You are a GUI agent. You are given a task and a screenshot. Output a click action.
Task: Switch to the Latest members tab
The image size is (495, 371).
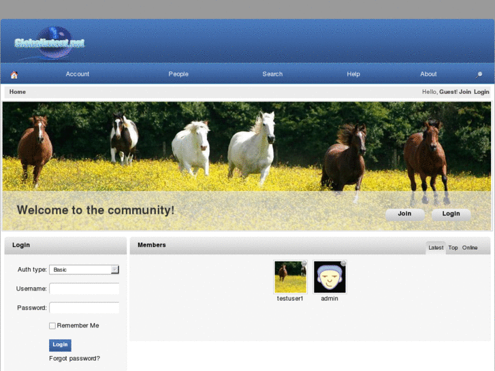point(436,248)
